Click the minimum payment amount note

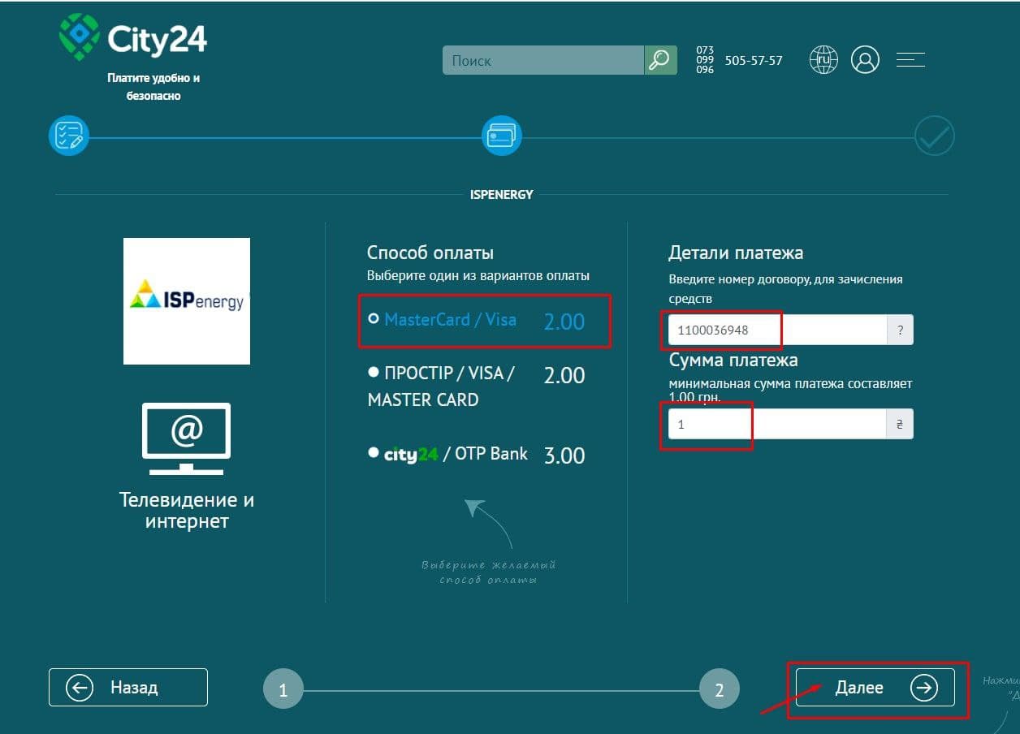(x=790, y=390)
